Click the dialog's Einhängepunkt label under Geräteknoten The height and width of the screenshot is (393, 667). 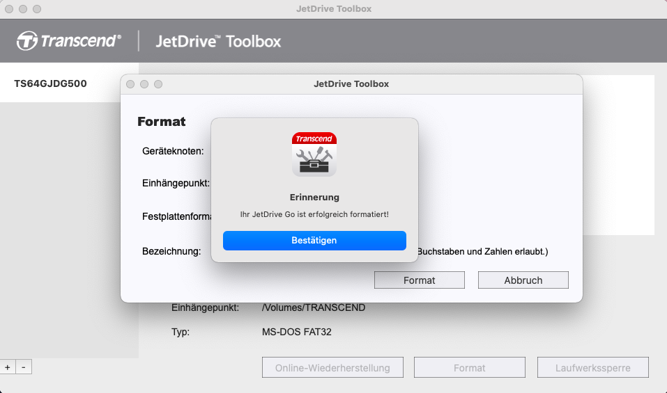coord(176,184)
